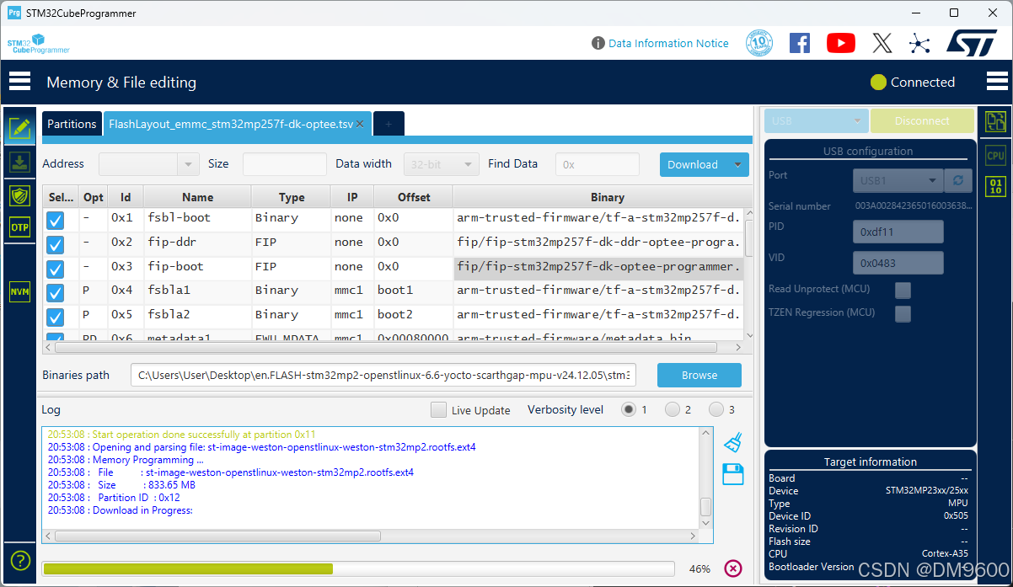Click the ST logo in the header
This screenshot has height=587, width=1013.
(x=972, y=43)
